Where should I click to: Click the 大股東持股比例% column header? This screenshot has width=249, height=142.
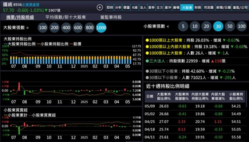[x=164, y=96]
